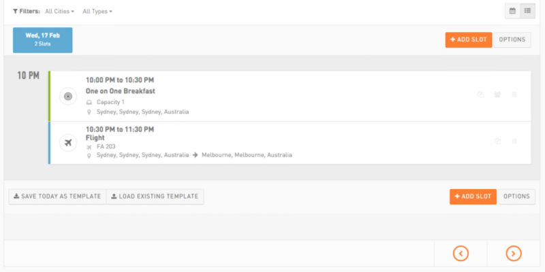Duplicate the Flight slot
This screenshot has width=545, height=272.
pyautogui.click(x=497, y=141)
